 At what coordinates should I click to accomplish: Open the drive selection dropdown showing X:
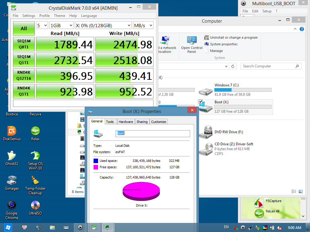pos(103,25)
